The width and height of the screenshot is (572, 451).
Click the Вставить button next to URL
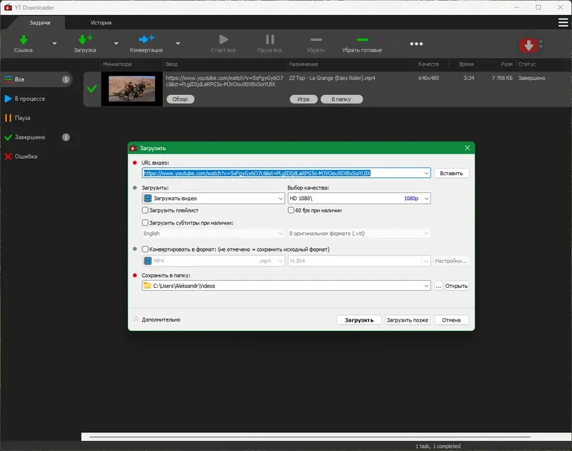(451, 173)
